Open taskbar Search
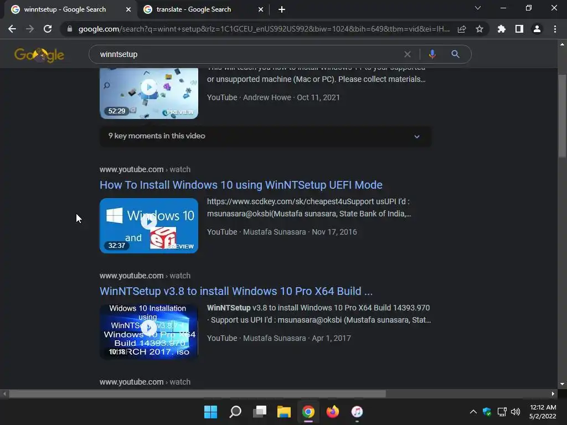The height and width of the screenshot is (425, 567). [235, 412]
